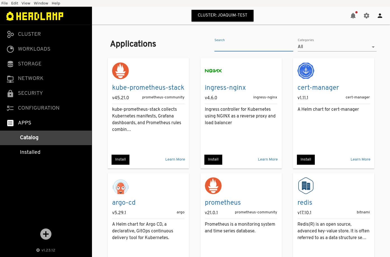Select the Cluster sidebar icon

click(10, 34)
